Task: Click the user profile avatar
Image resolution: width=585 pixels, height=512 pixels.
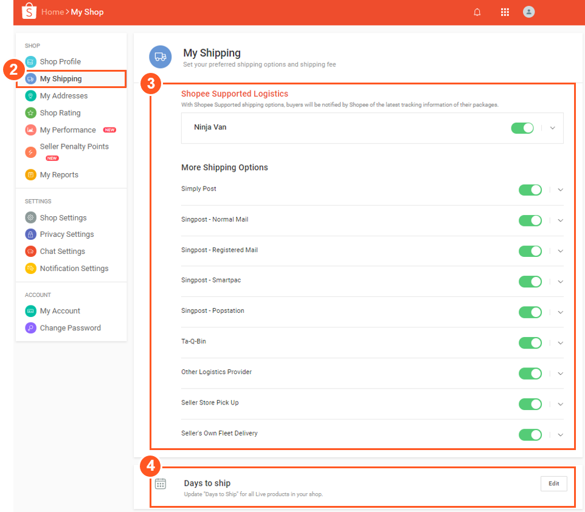Action: [529, 12]
